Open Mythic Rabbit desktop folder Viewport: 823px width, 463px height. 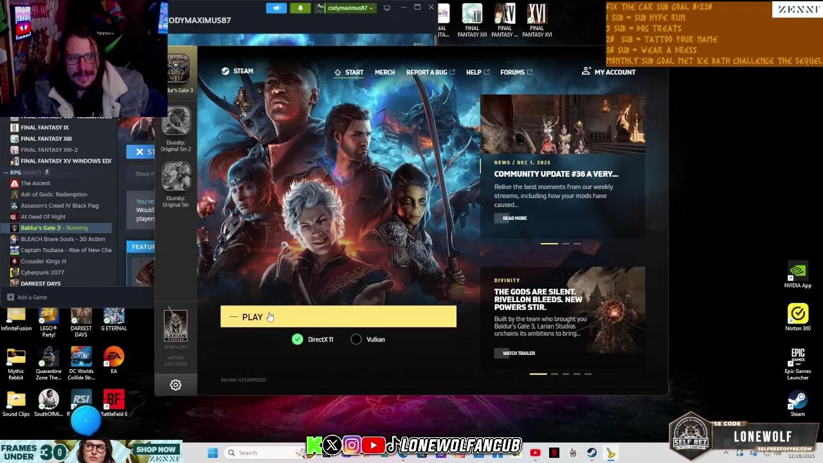[x=16, y=364]
